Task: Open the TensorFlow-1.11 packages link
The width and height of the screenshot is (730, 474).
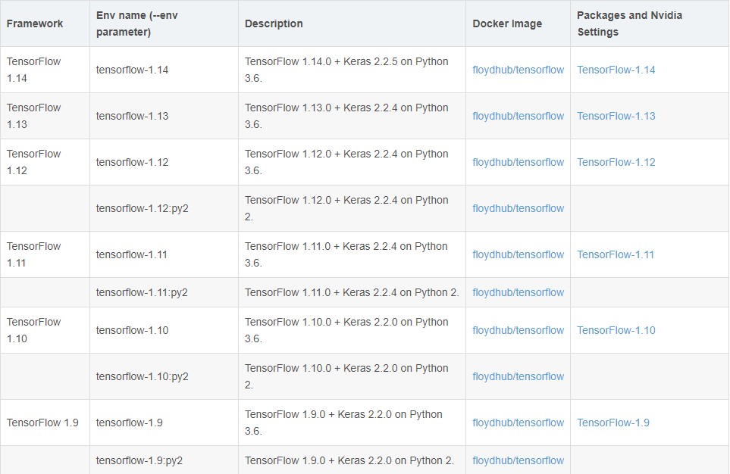Action: (x=615, y=254)
